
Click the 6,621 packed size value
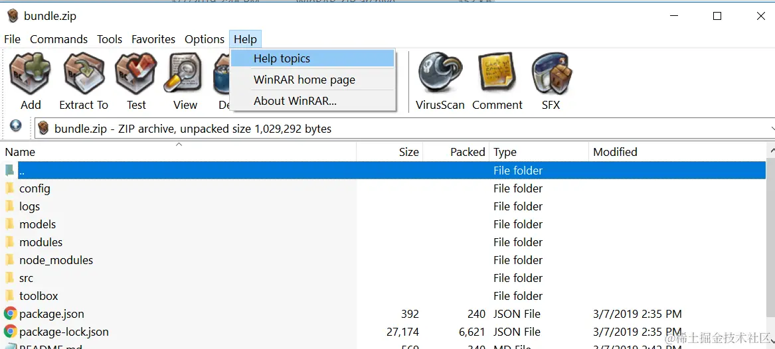click(x=472, y=332)
